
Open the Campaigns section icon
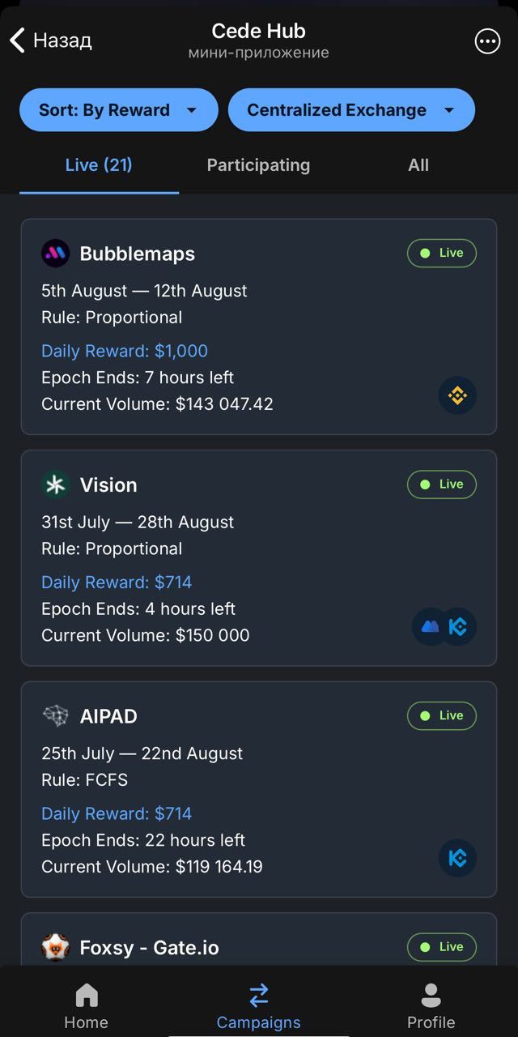pyautogui.click(x=258, y=995)
